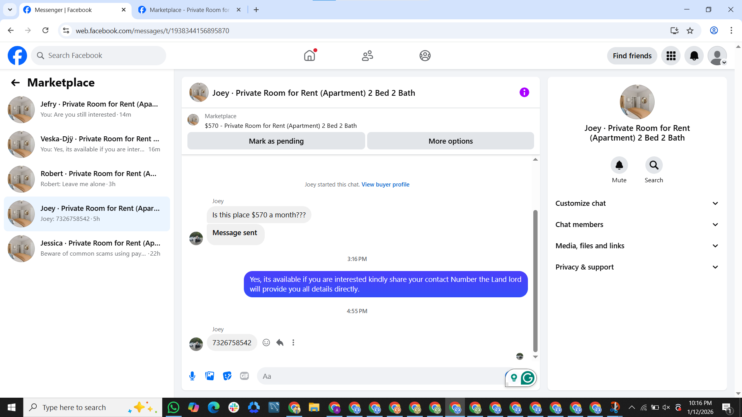Click the purple conversation information icon
The width and height of the screenshot is (742, 417).
[x=524, y=92]
